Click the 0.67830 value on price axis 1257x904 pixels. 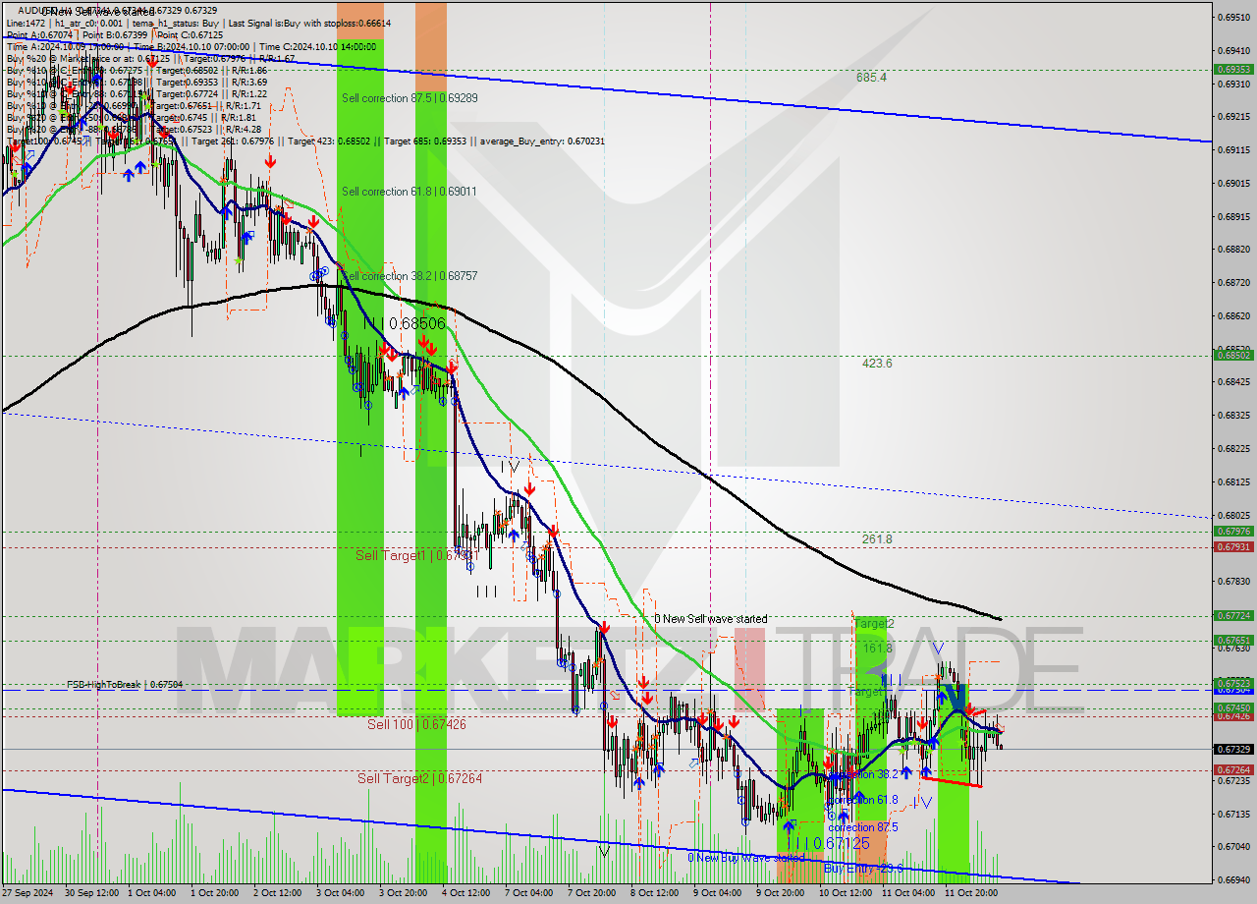[1234, 581]
